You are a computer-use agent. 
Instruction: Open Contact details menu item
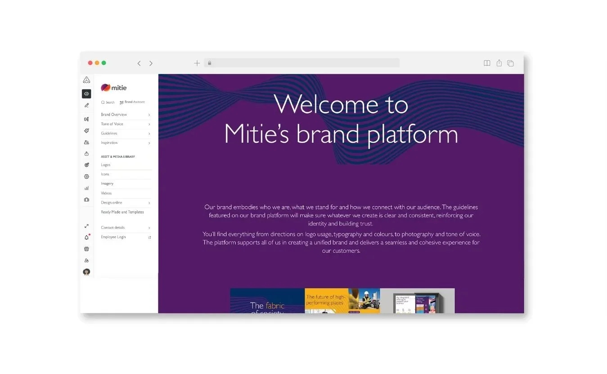click(x=113, y=227)
